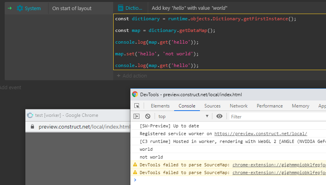Open first chrome-extension SourceMap link
Viewport: 326px width, 185px height.
[x=279, y=165]
